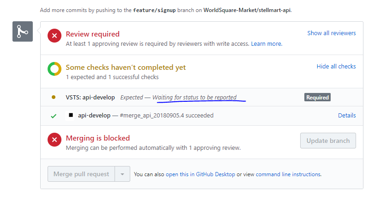Click the green checkmark beside api-develop
The width and height of the screenshot is (375, 197).
54,116
